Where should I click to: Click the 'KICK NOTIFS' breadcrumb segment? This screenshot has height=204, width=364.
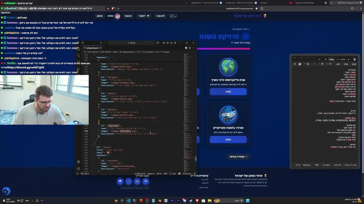click(106, 52)
